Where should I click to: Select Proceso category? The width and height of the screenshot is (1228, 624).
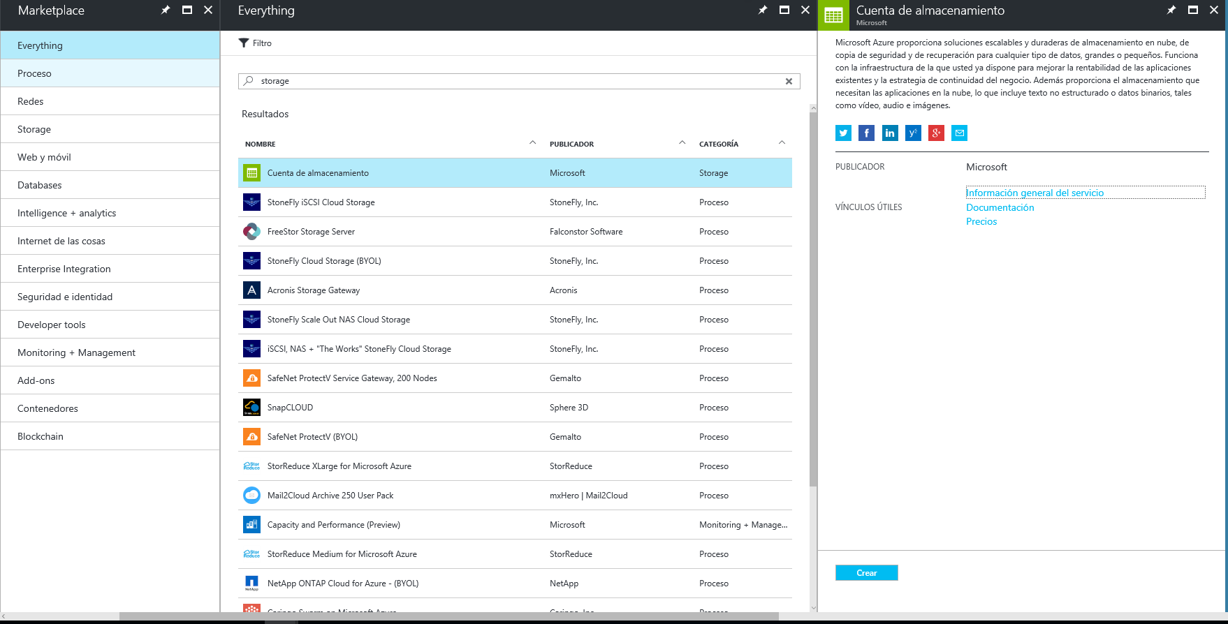point(110,73)
